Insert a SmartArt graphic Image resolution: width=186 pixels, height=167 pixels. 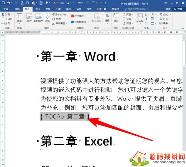(59, 14)
